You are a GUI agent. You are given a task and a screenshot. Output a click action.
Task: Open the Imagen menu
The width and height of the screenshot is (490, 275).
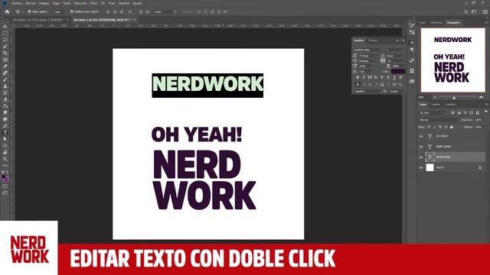pyautogui.click(x=44, y=3)
